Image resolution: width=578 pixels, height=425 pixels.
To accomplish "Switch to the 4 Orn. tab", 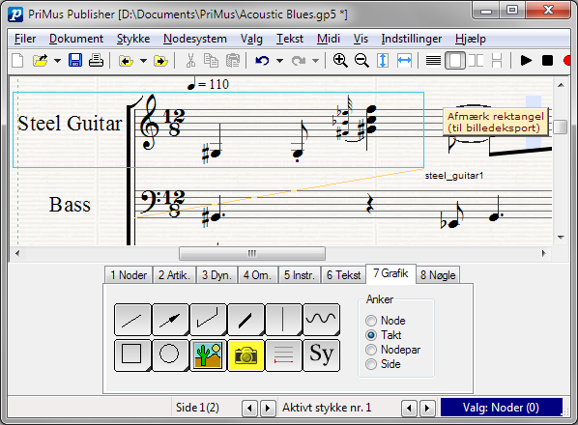I will (257, 275).
